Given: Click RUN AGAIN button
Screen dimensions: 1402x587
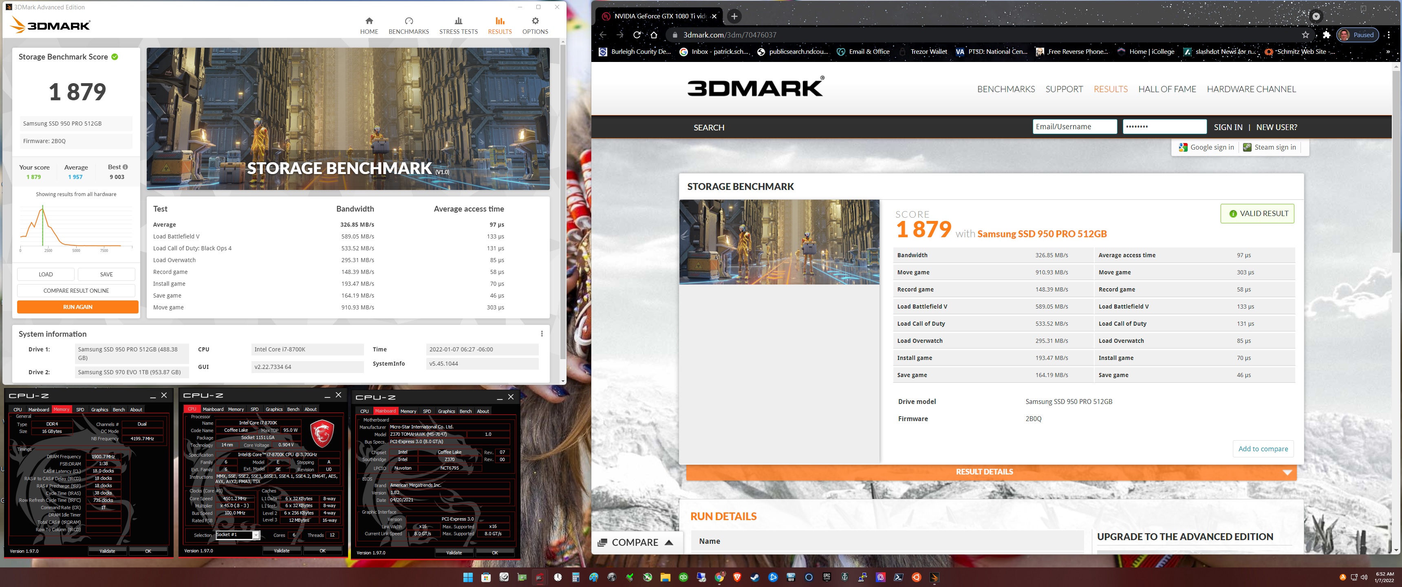Looking at the screenshot, I should (x=77, y=307).
